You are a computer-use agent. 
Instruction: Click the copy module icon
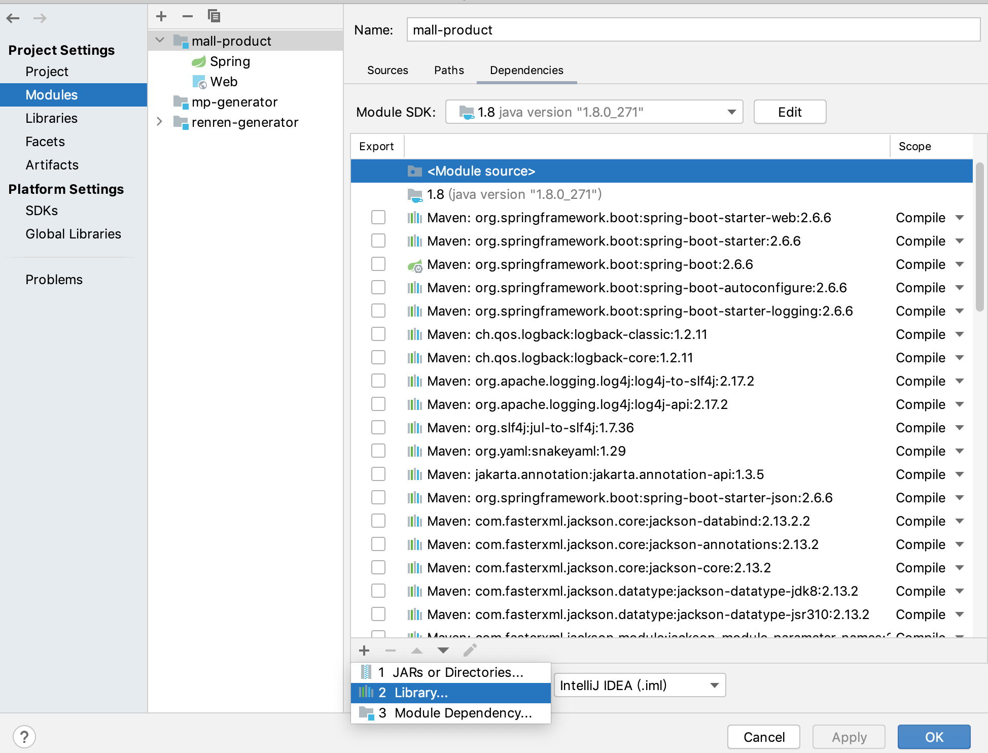[x=214, y=16]
